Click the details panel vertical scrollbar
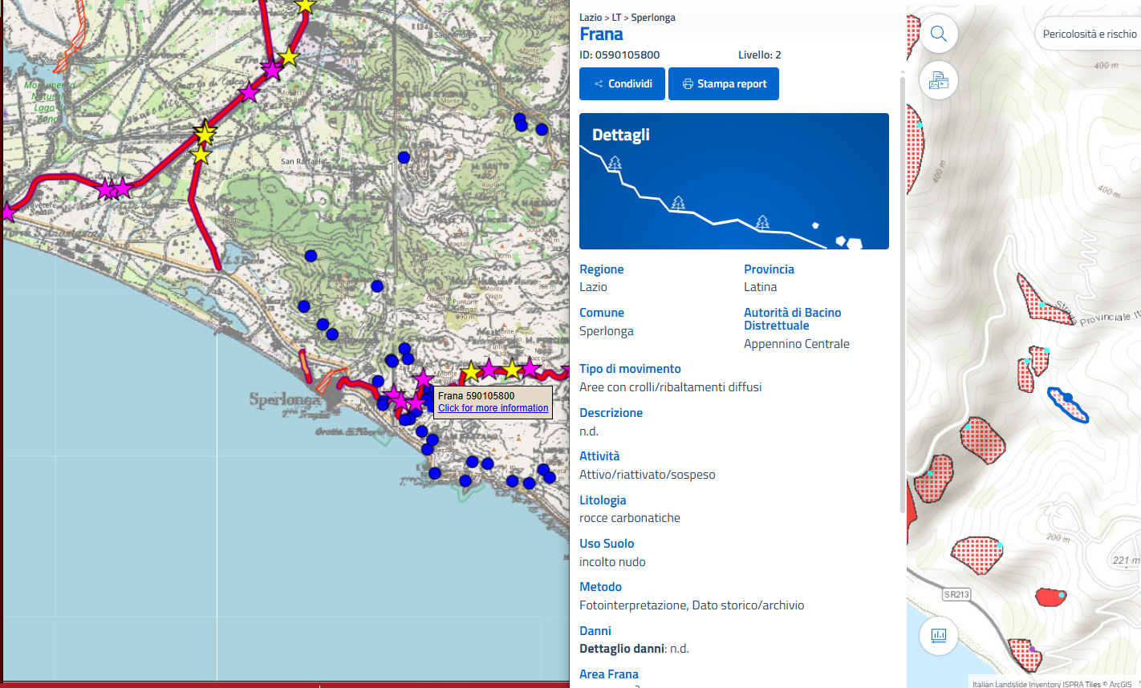 (903, 297)
